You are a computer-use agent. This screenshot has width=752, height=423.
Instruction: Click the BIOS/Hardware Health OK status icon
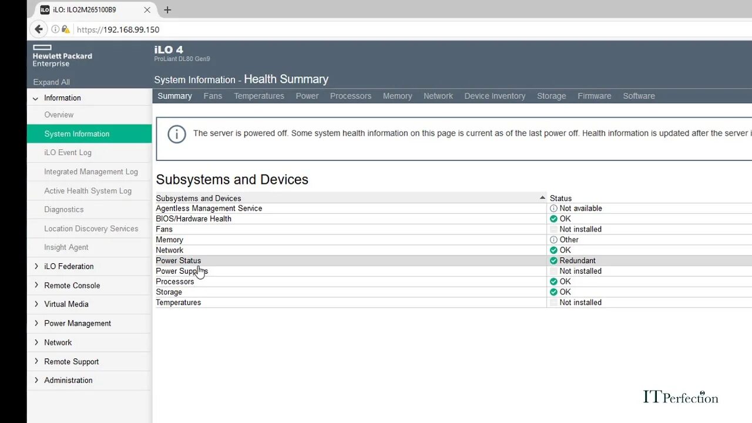pyautogui.click(x=553, y=219)
